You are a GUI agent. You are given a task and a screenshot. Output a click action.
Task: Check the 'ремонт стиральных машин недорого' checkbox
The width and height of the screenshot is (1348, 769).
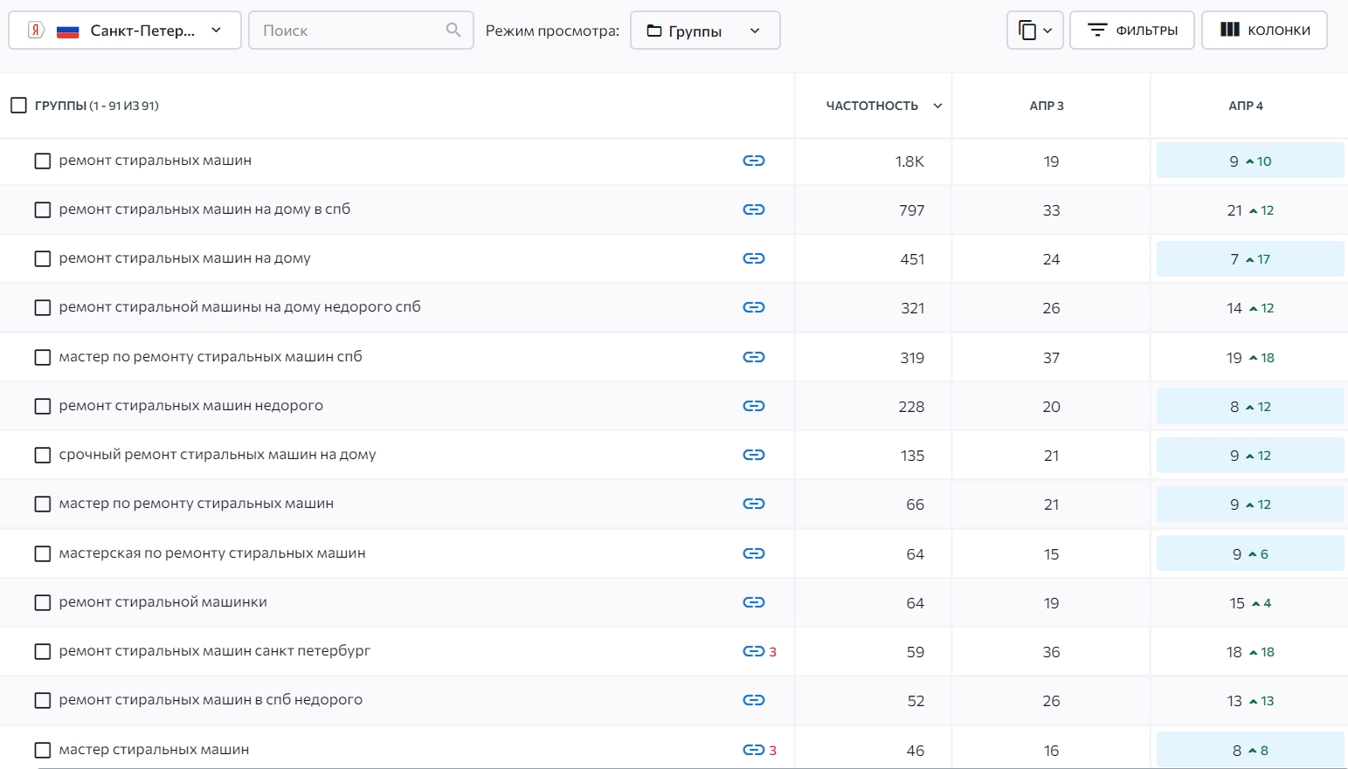42,406
